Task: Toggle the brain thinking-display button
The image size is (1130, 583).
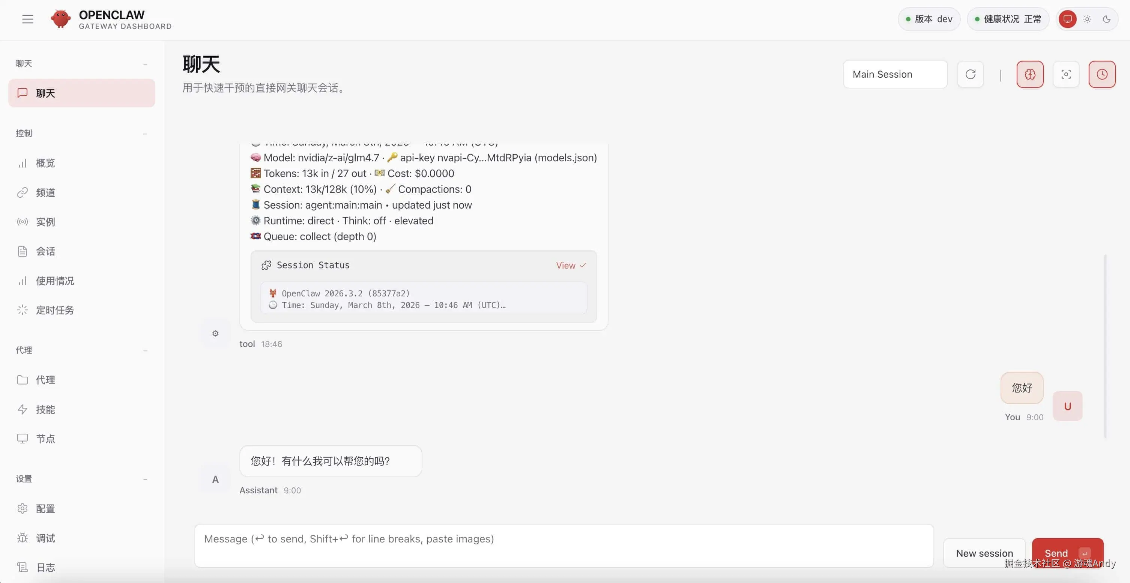Action: click(x=1030, y=74)
